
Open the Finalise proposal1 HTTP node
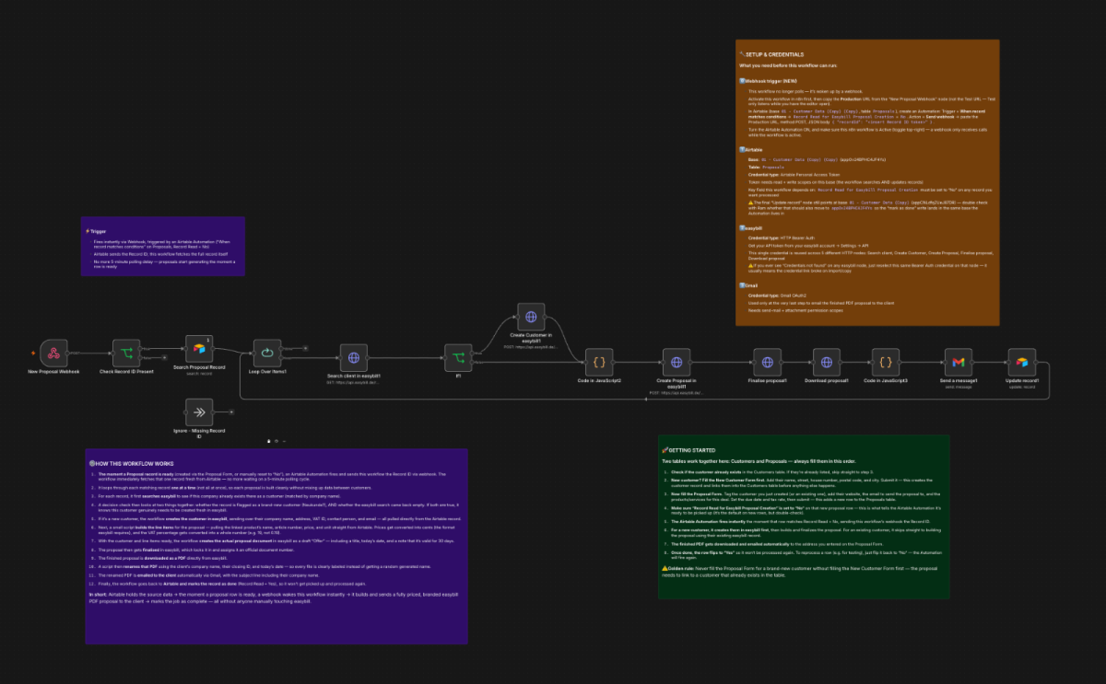(767, 363)
